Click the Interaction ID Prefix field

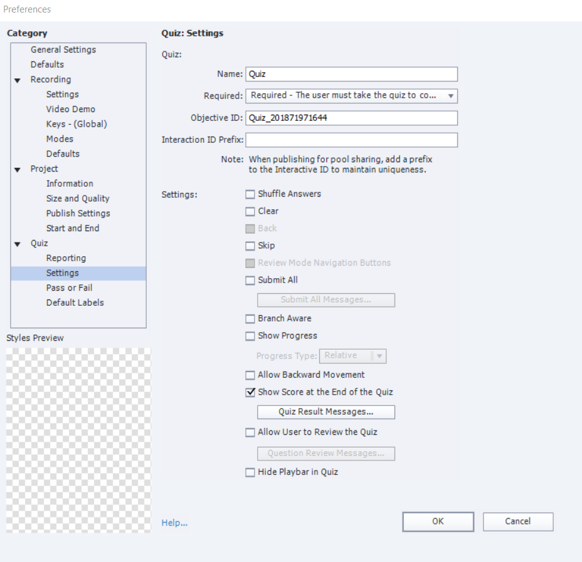(x=351, y=140)
